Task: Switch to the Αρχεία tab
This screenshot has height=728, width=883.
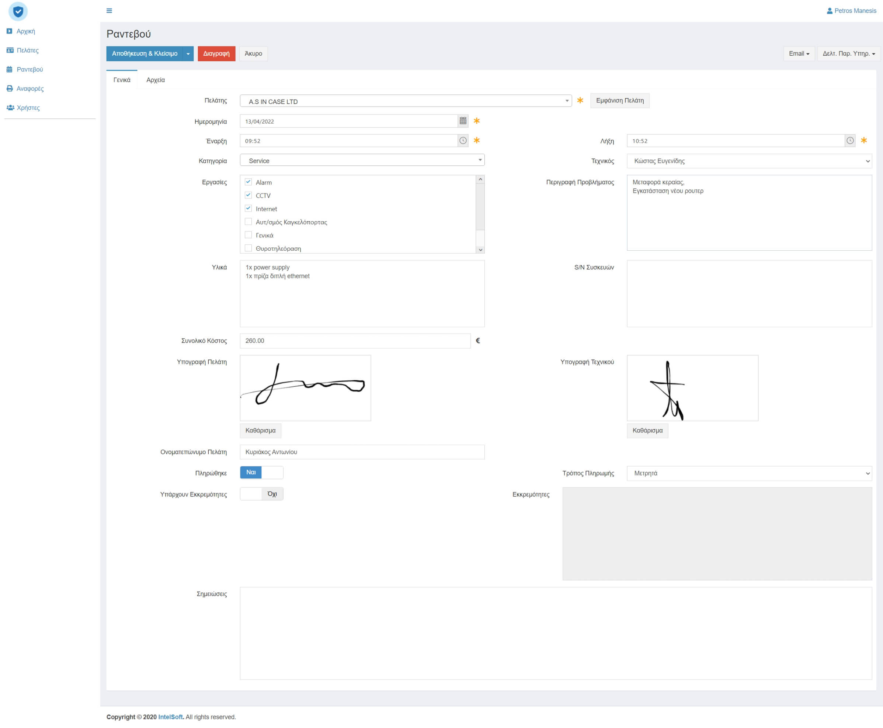Action: point(155,80)
